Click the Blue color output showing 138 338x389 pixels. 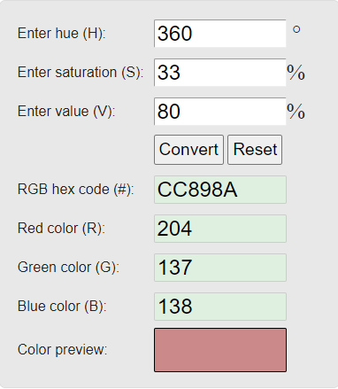[220, 307]
